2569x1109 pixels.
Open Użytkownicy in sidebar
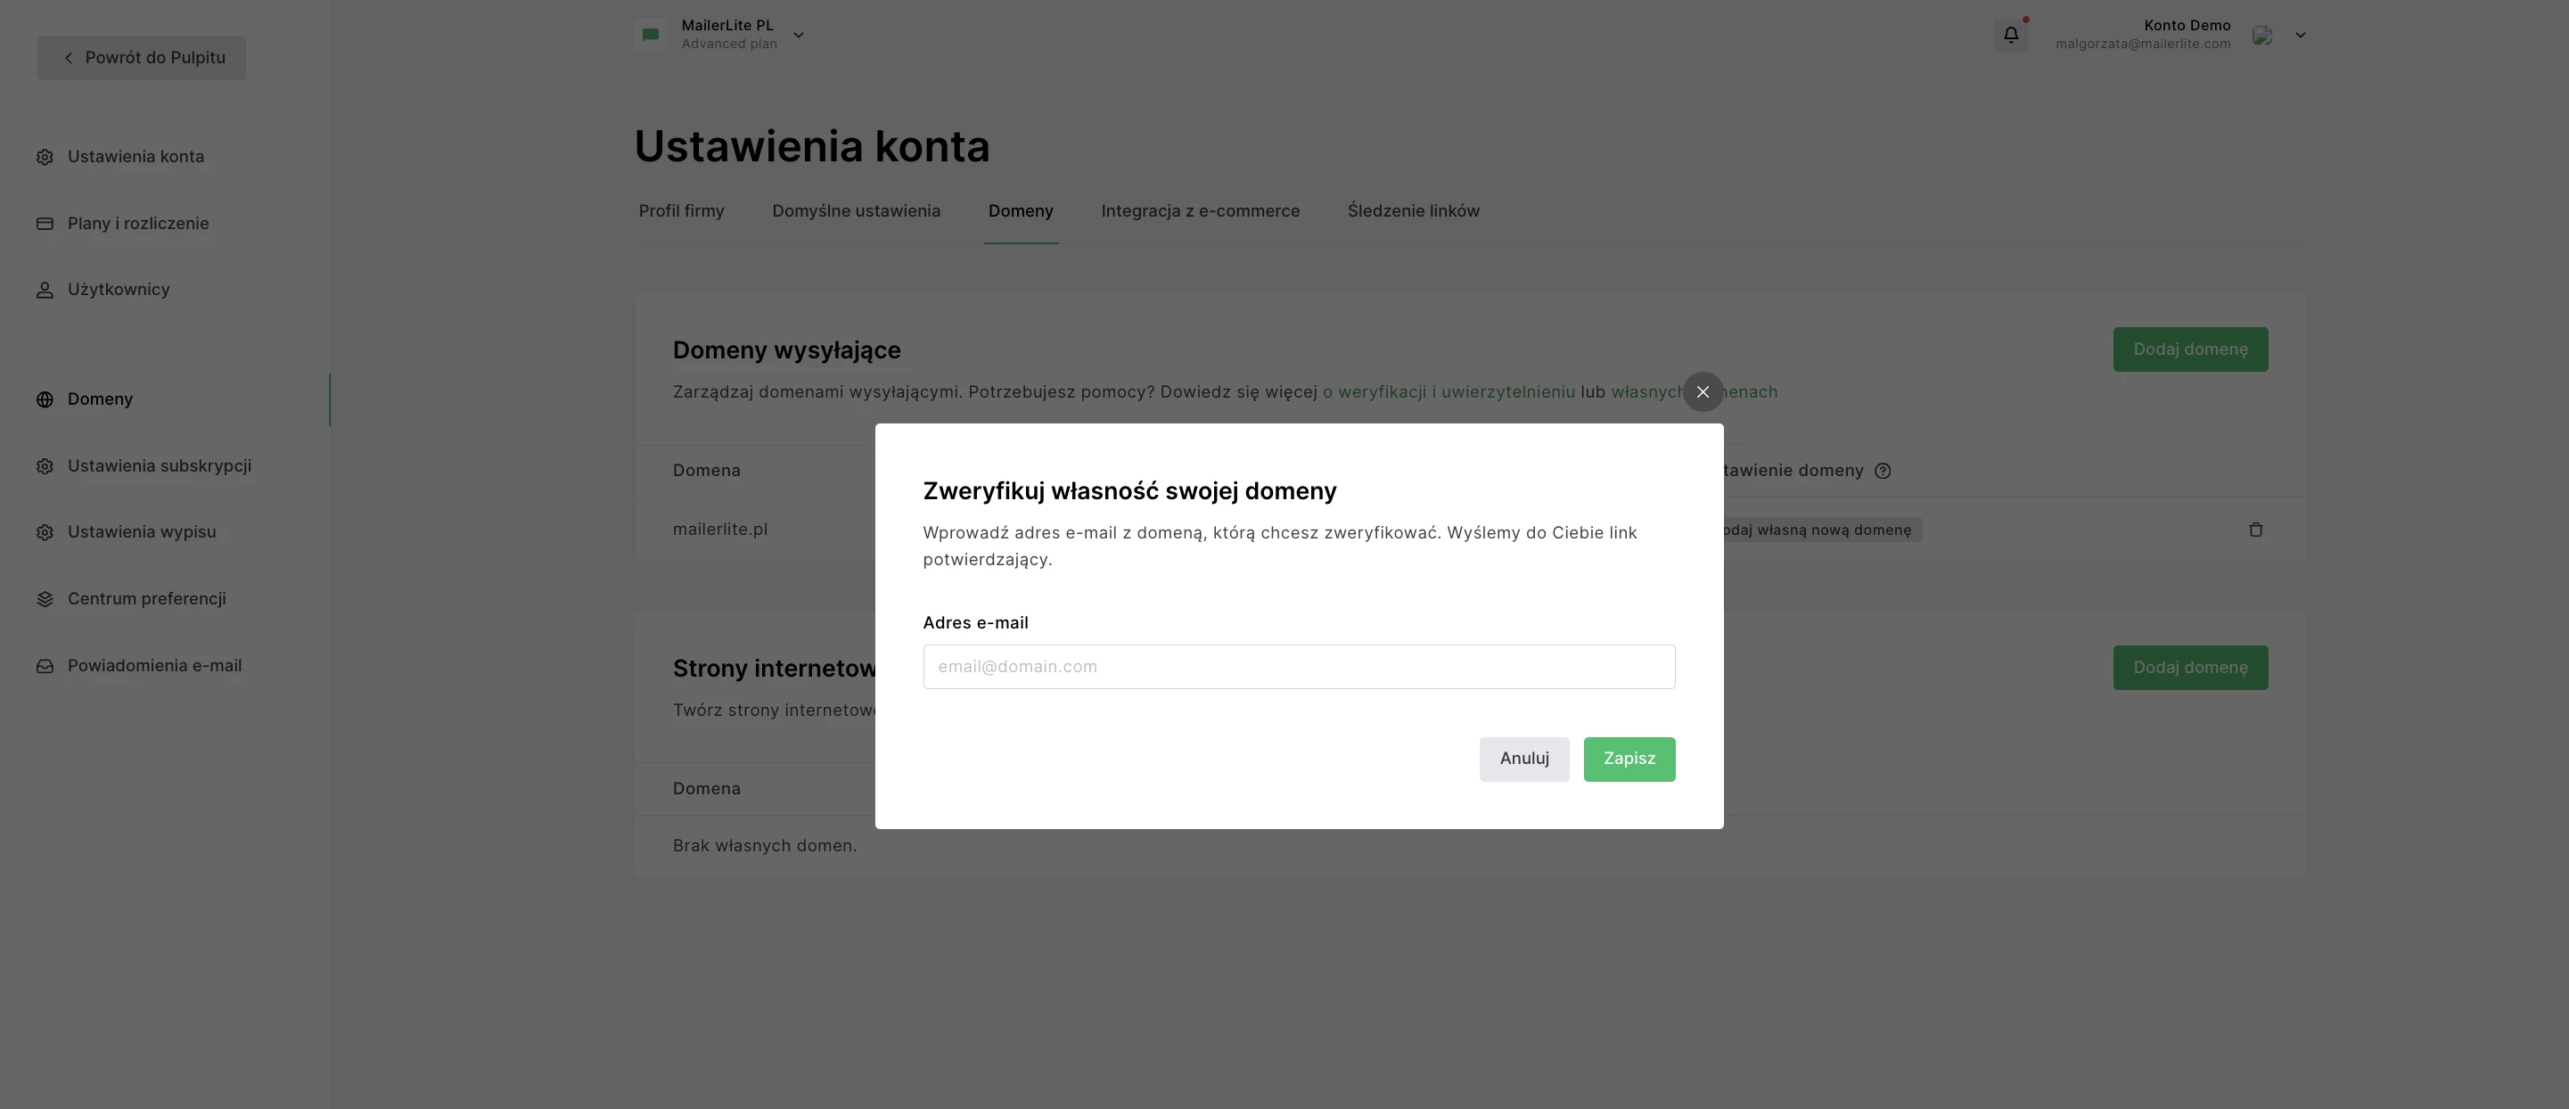pyautogui.click(x=119, y=289)
